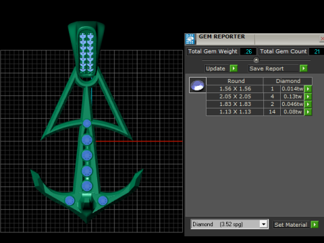This screenshot has width=324, height=243.
Task: Click the green arrow next to Save Report
Action: coord(304,68)
